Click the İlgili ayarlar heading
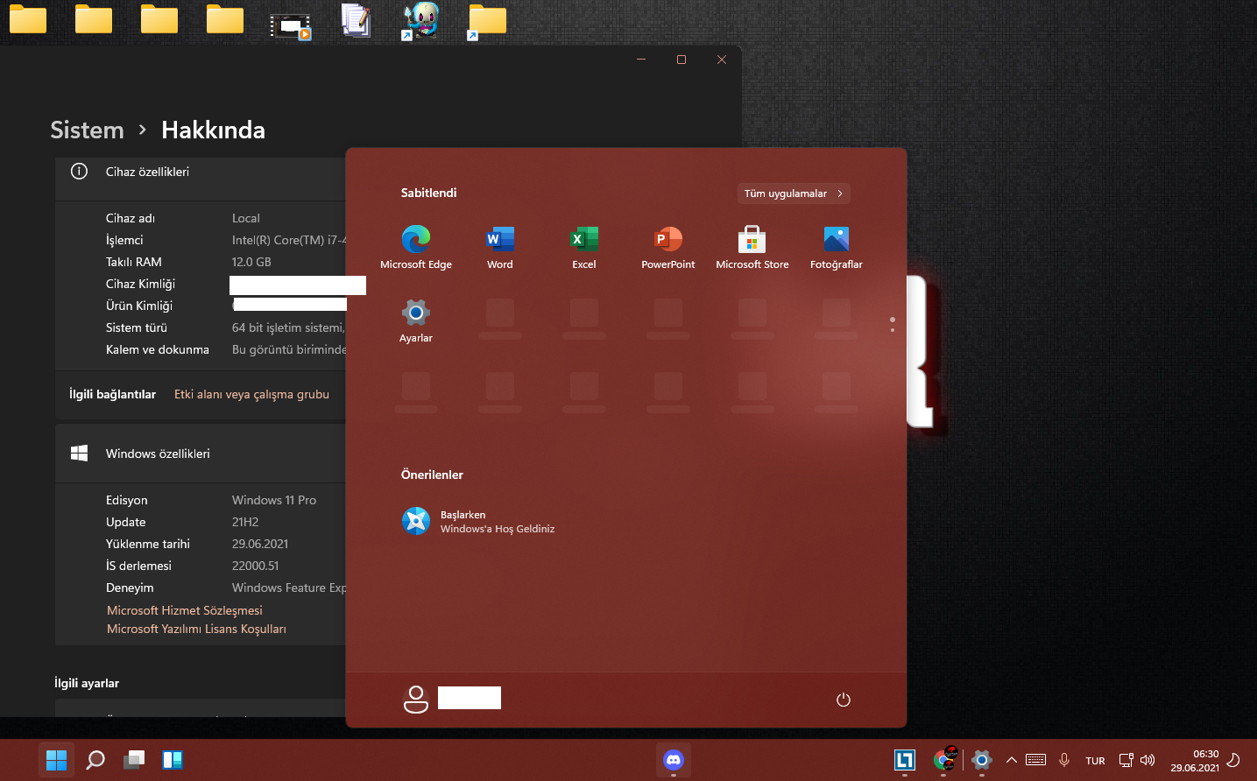The width and height of the screenshot is (1257, 781). point(87,683)
